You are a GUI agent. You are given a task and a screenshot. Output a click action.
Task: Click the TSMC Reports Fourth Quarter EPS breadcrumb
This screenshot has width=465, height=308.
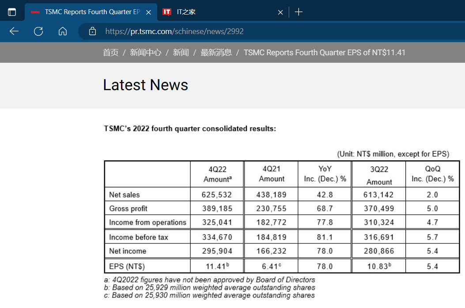(x=325, y=53)
